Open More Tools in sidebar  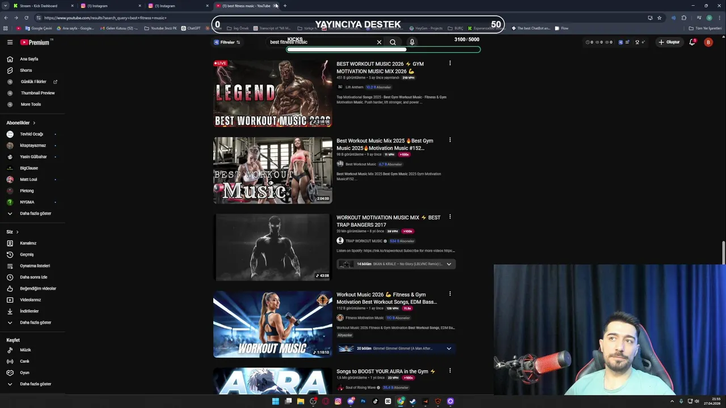[31, 104]
